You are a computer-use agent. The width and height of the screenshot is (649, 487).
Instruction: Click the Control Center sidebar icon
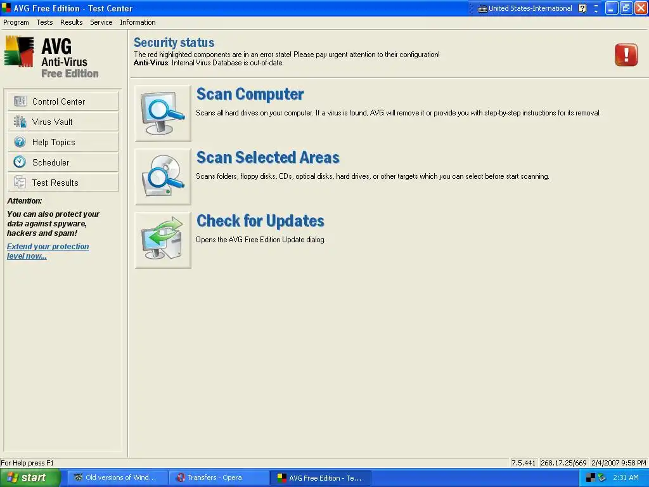pos(20,101)
